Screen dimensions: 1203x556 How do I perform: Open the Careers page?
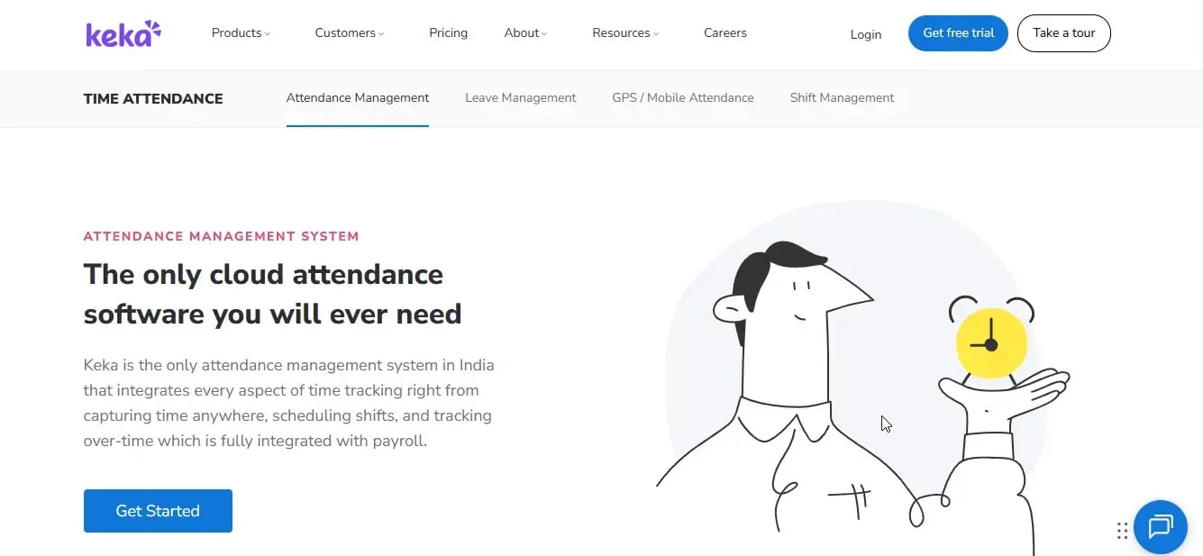click(x=725, y=33)
